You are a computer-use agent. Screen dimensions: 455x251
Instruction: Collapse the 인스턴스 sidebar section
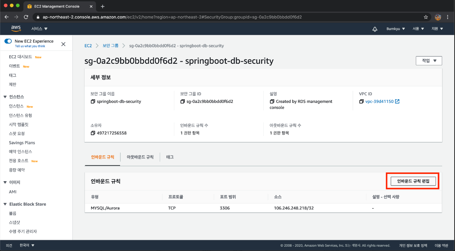click(5, 97)
